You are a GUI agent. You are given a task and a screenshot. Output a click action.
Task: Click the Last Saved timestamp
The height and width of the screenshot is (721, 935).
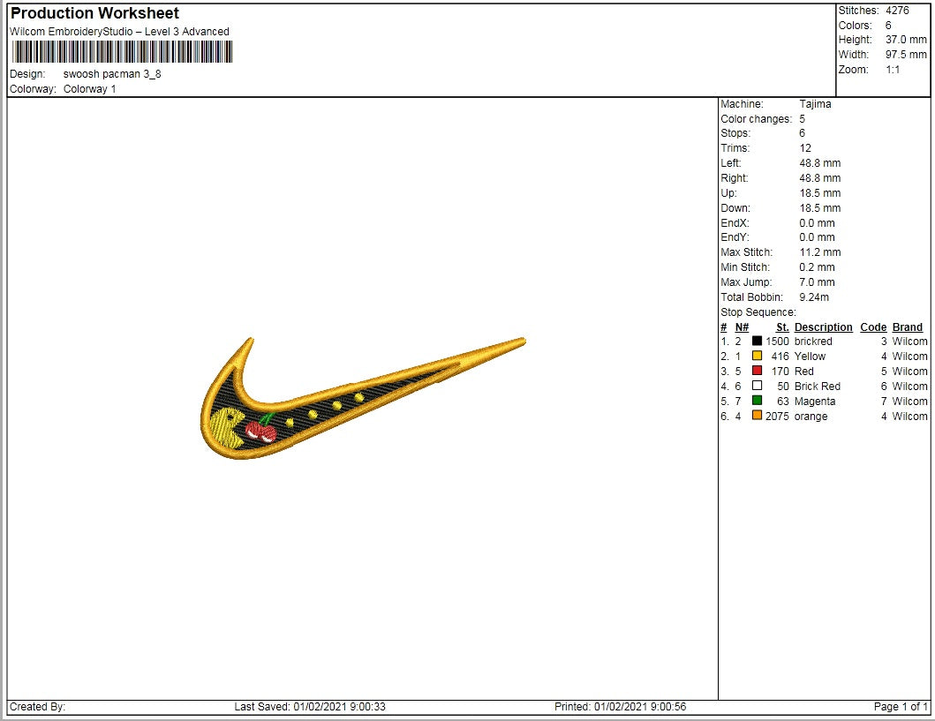pos(310,707)
